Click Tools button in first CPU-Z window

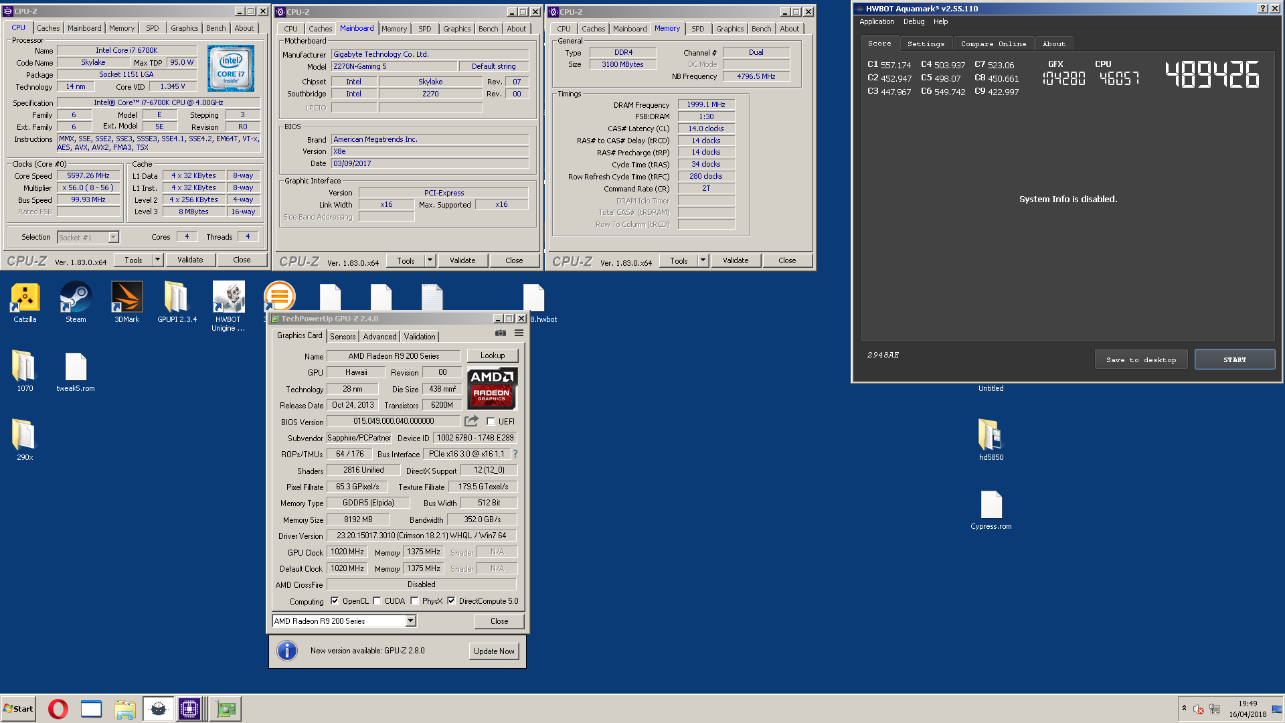[133, 260]
